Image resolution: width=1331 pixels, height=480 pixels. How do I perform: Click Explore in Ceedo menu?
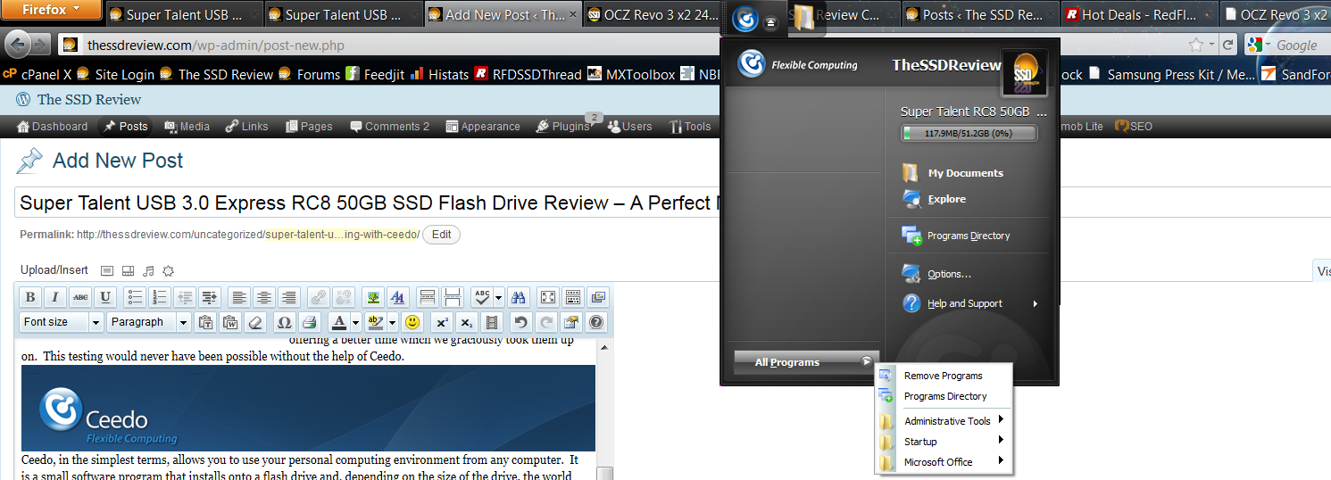946,199
